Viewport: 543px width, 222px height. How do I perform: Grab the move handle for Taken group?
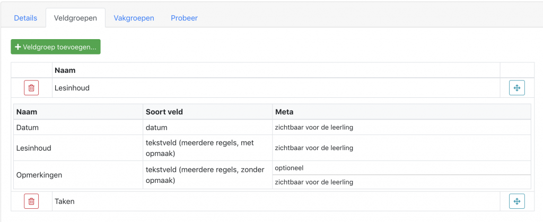[516, 201]
